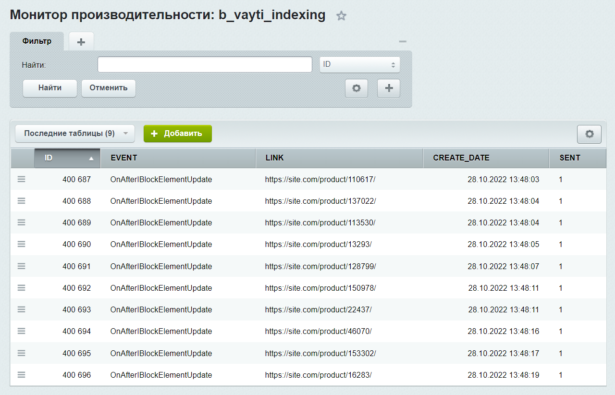Image resolution: width=615 pixels, height=395 pixels.
Task: Open row menu for ID 400 690
Action: (x=22, y=244)
